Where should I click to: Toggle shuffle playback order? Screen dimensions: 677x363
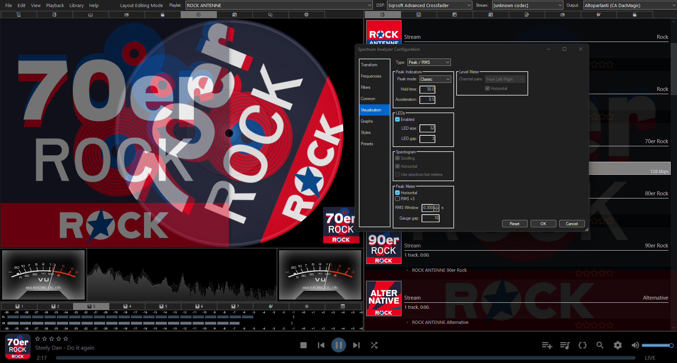374,345
